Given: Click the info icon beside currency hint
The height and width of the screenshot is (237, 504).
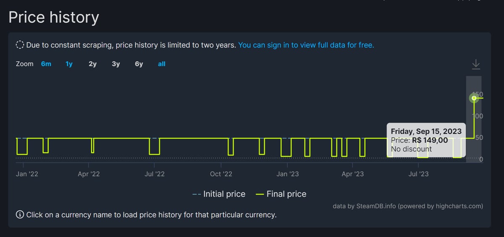Looking at the screenshot, I should (20, 215).
